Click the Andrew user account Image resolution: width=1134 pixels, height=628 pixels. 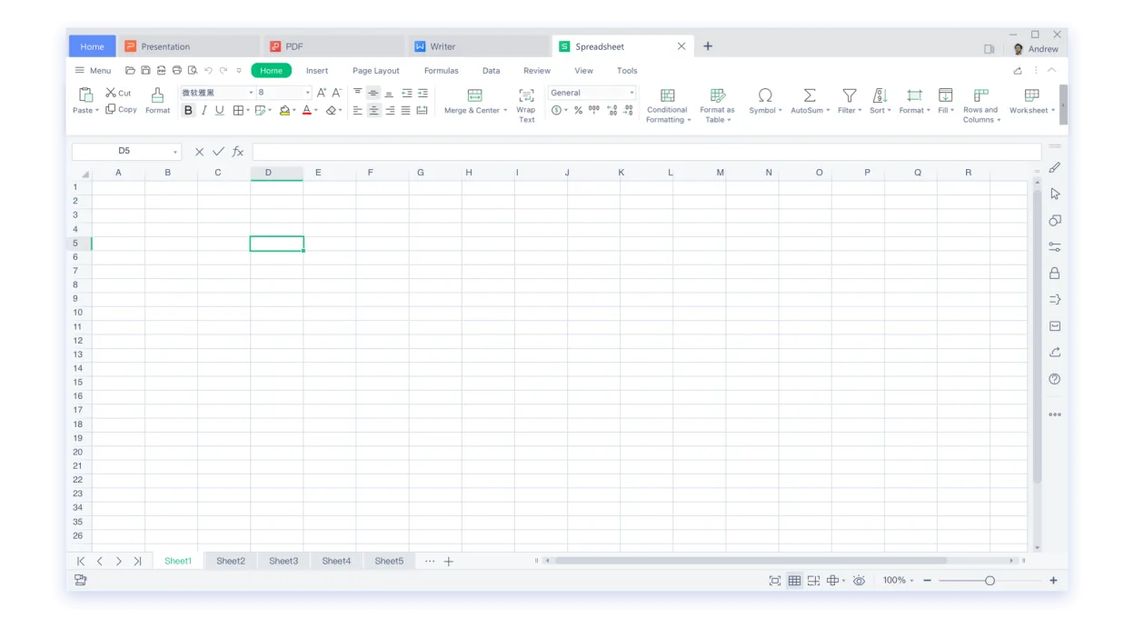[x=1036, y=49]
